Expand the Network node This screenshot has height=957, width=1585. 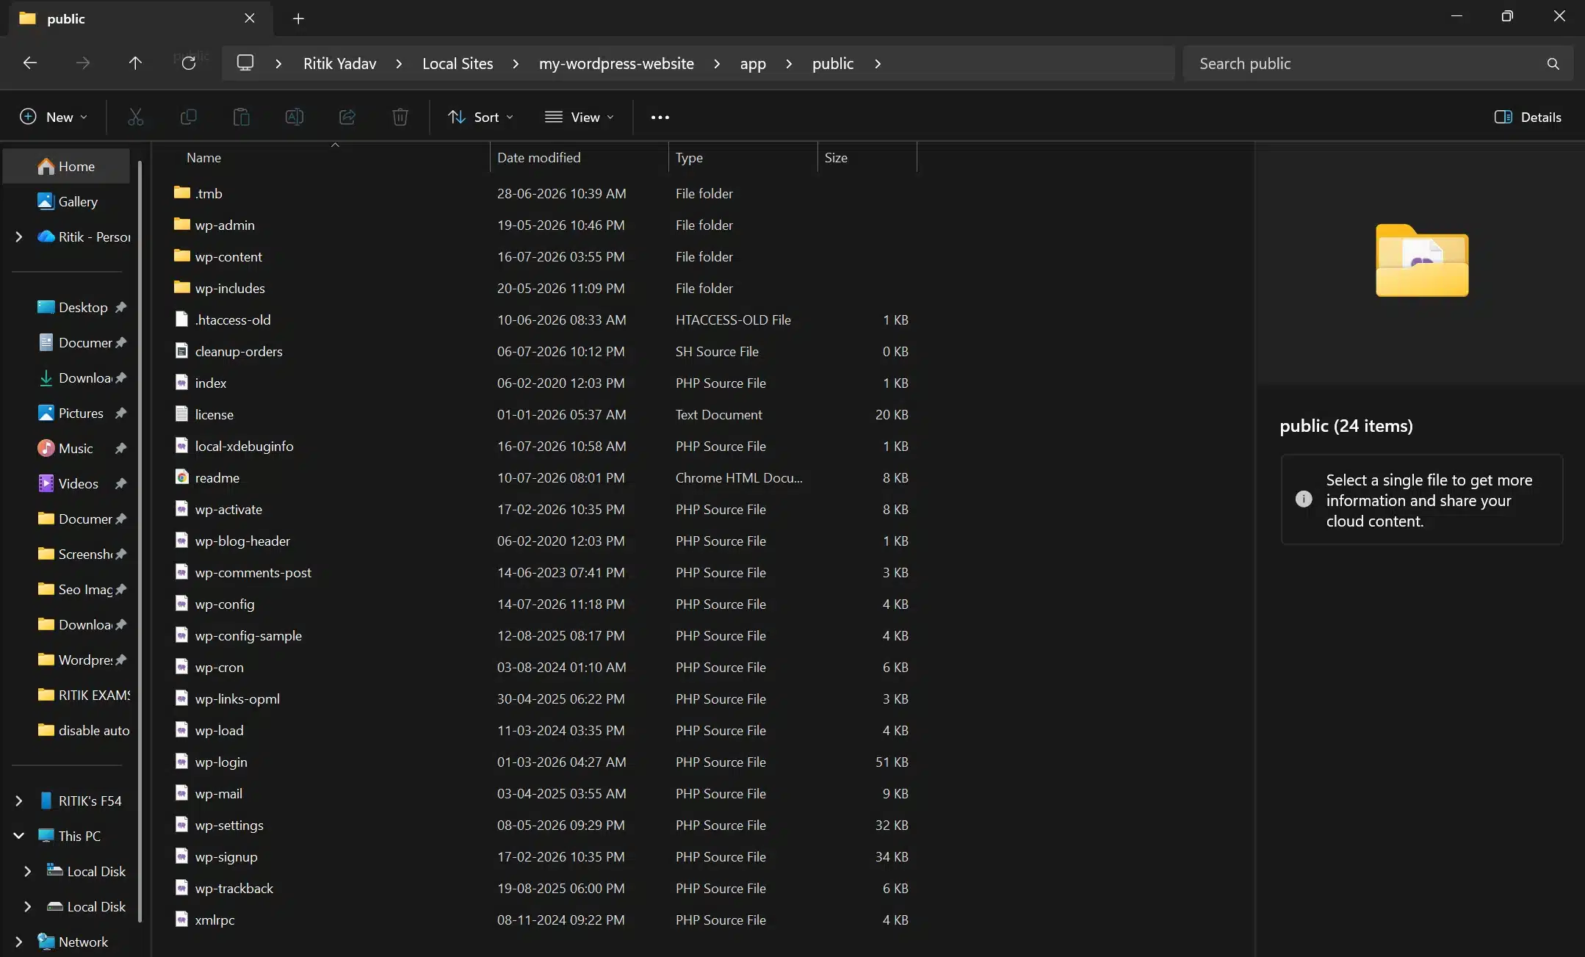click(19, 942)
